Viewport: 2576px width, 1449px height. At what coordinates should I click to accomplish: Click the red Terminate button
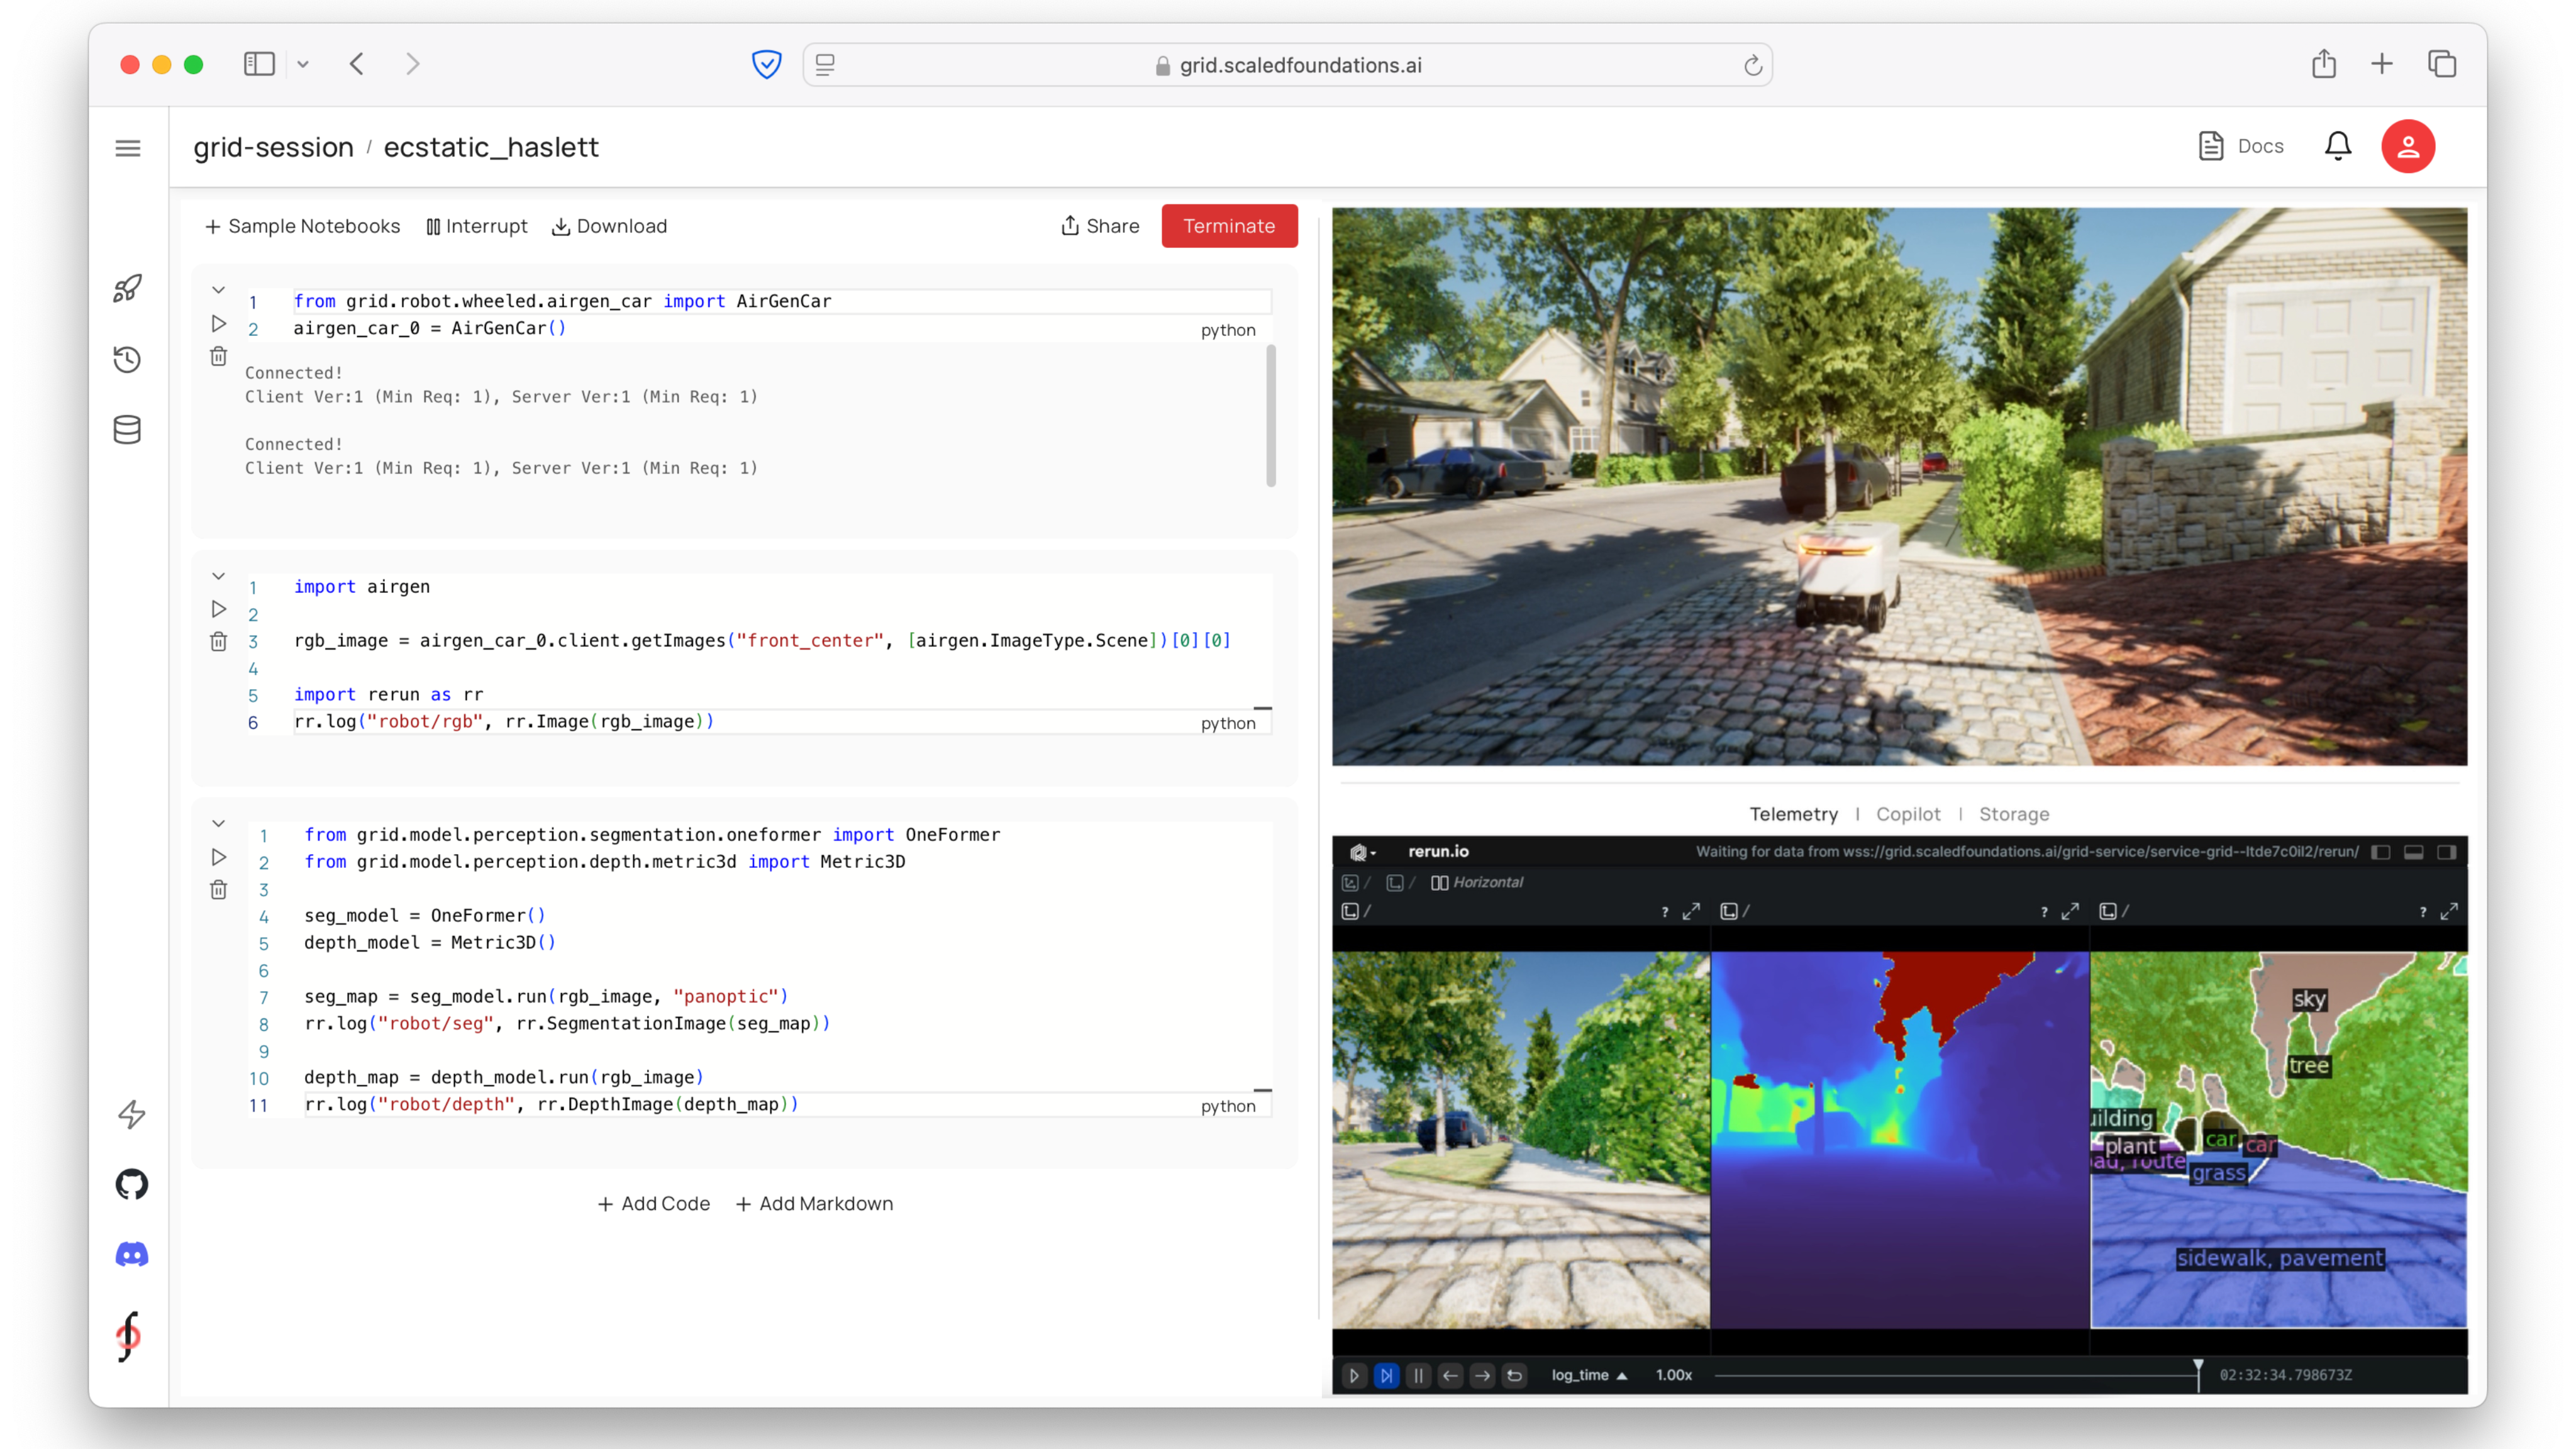tap(1229, 226)
